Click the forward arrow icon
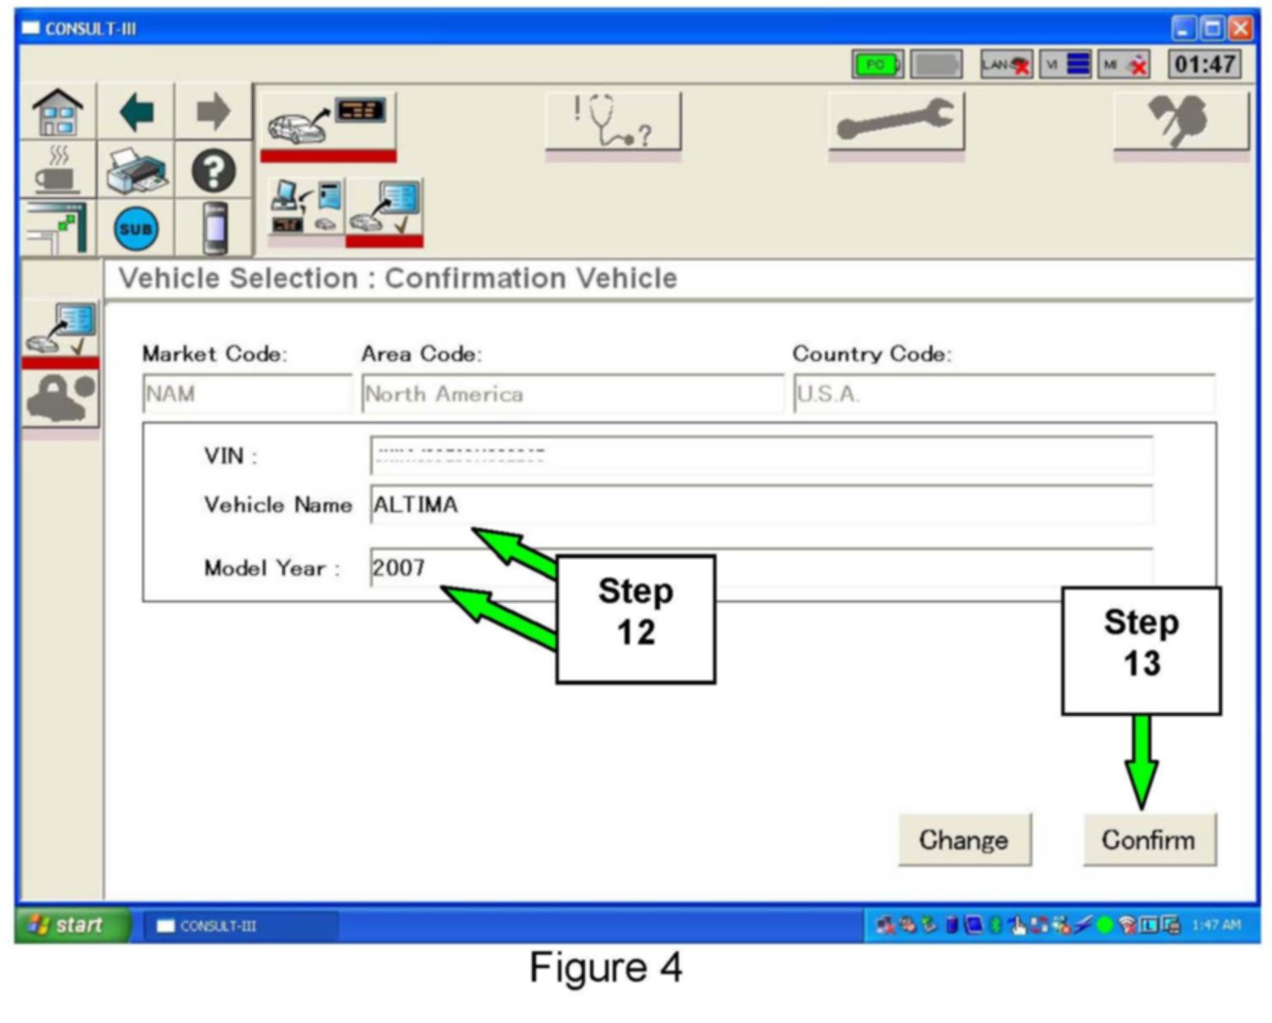 pyautogui.click(x=212, y=112)
